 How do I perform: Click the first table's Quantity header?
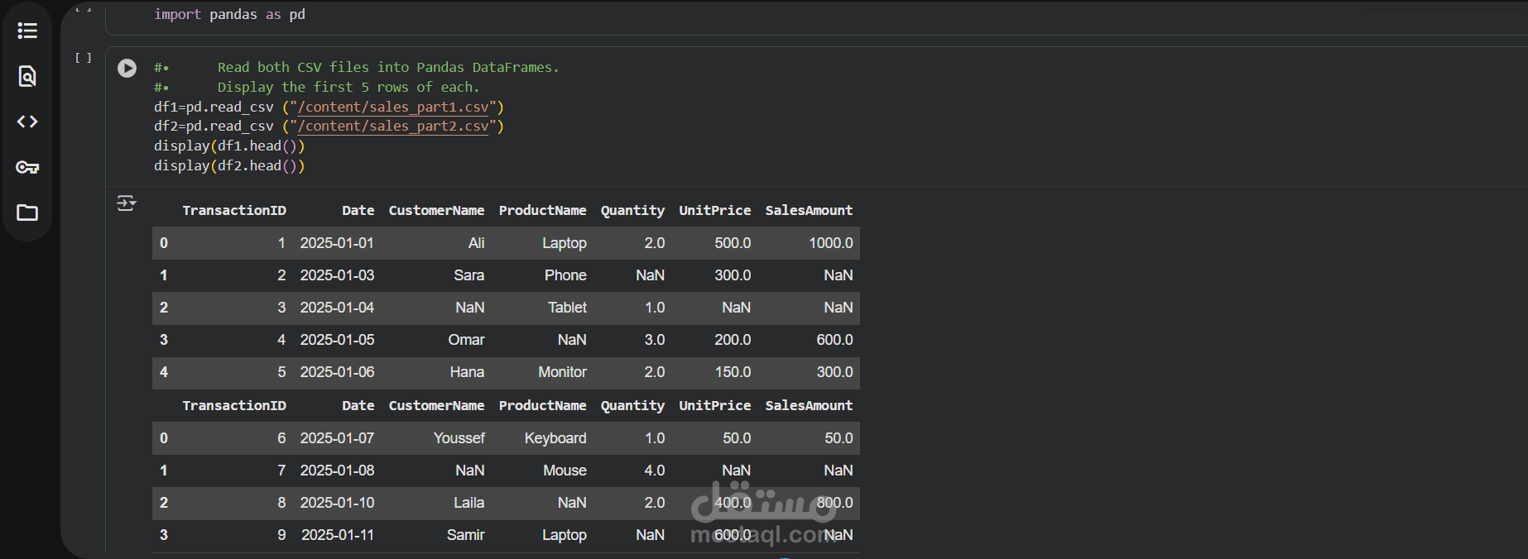tap(632, 210)
